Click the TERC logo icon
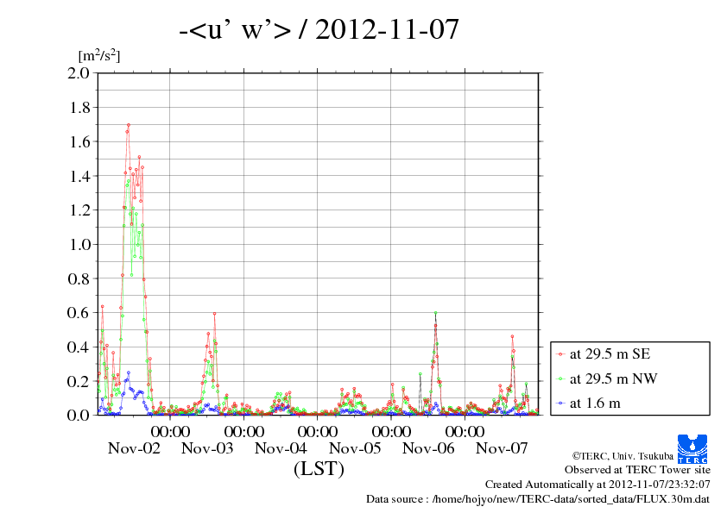The width and height of the screenshot is (727, 513). pos(692,448)
